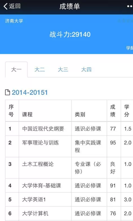Click 通识必修课 in the 大学体育-基础课 row

88,185
